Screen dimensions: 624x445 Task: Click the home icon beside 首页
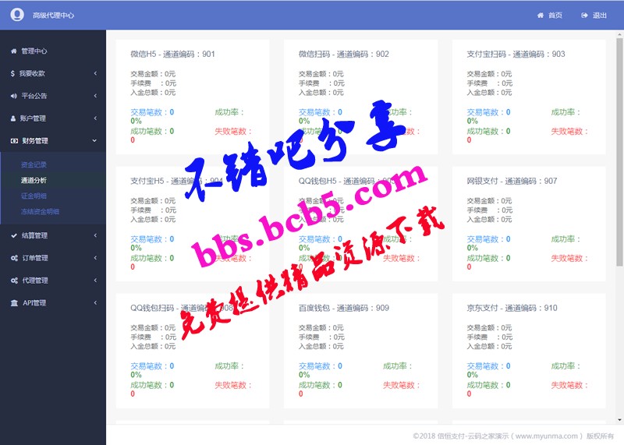tap(541, 16)
